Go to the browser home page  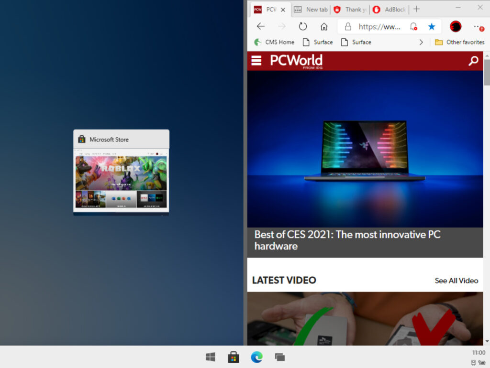point(324,27)
